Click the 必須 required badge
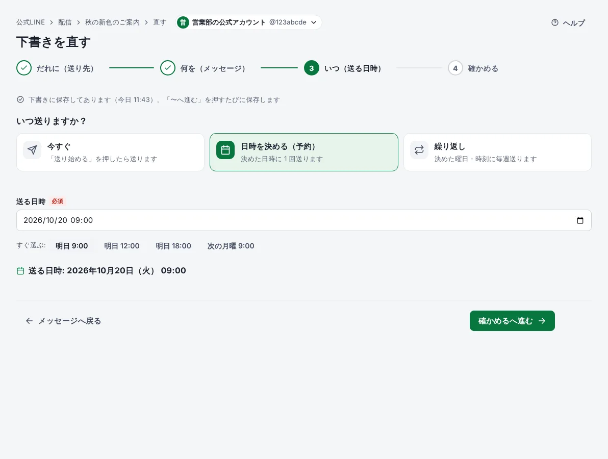Image resolution: width=608 pixels, height=459 pixels. [x=58, y=201]
